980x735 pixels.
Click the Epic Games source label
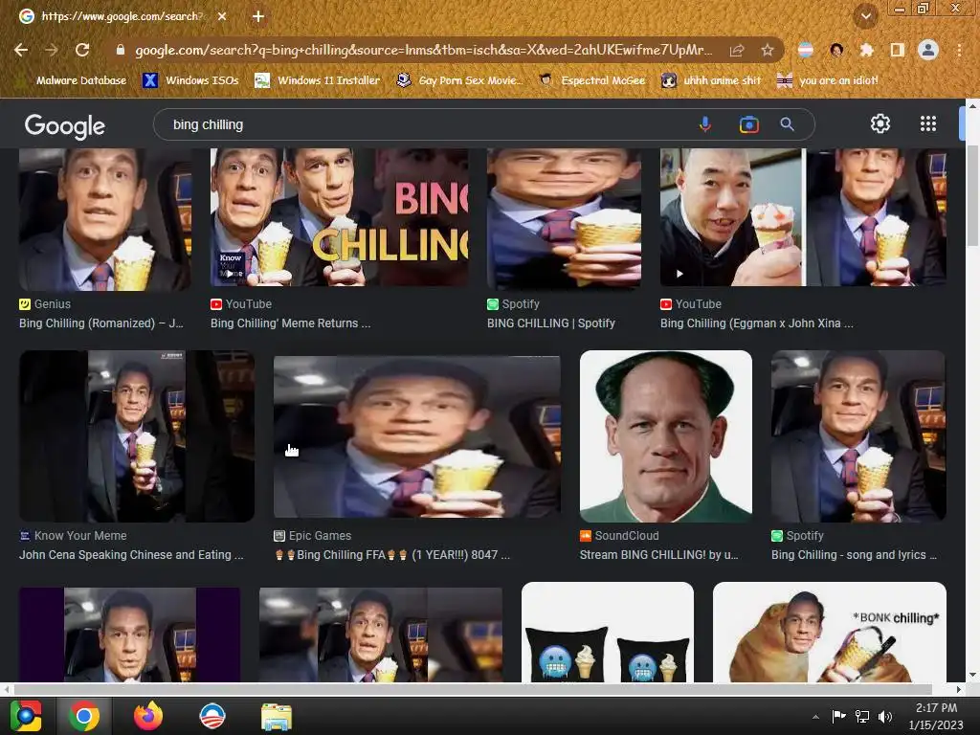(320, 536)
